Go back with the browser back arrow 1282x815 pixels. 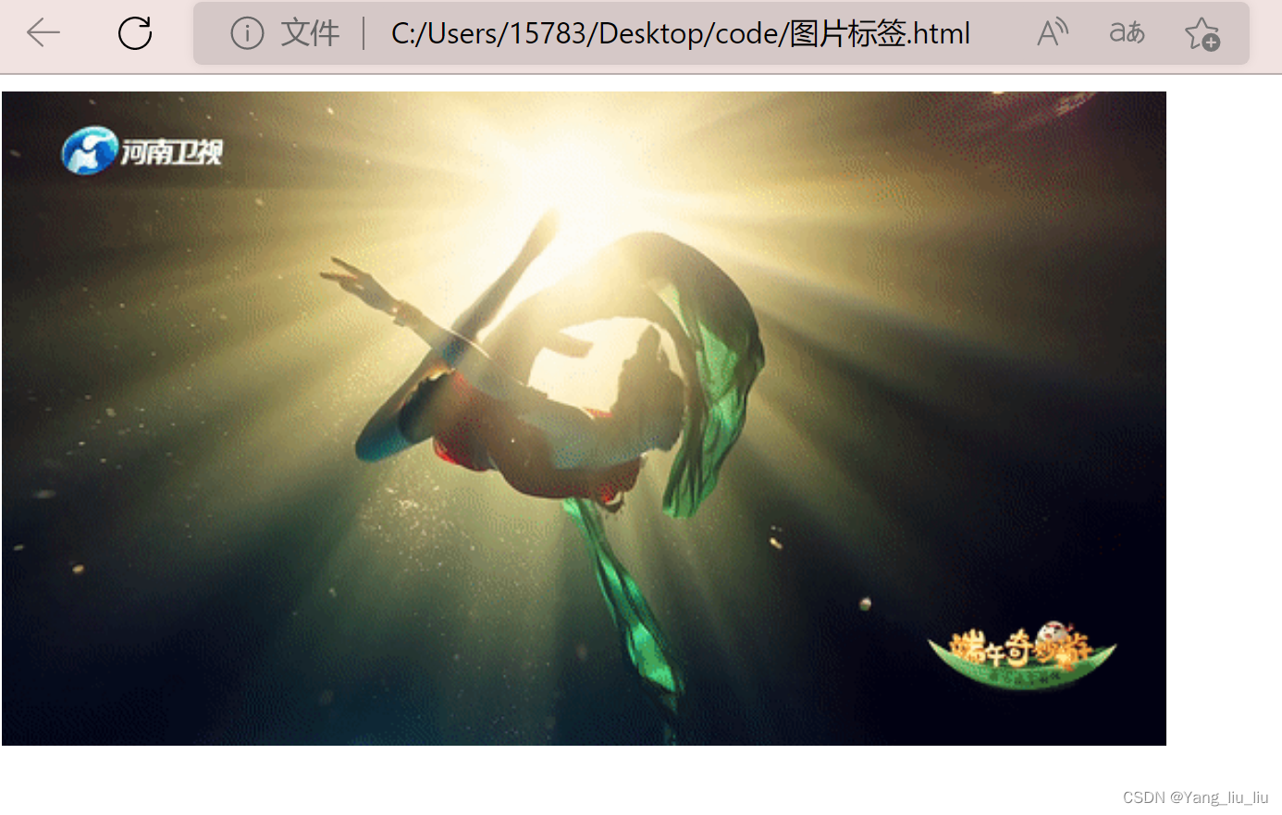(43, 33)
